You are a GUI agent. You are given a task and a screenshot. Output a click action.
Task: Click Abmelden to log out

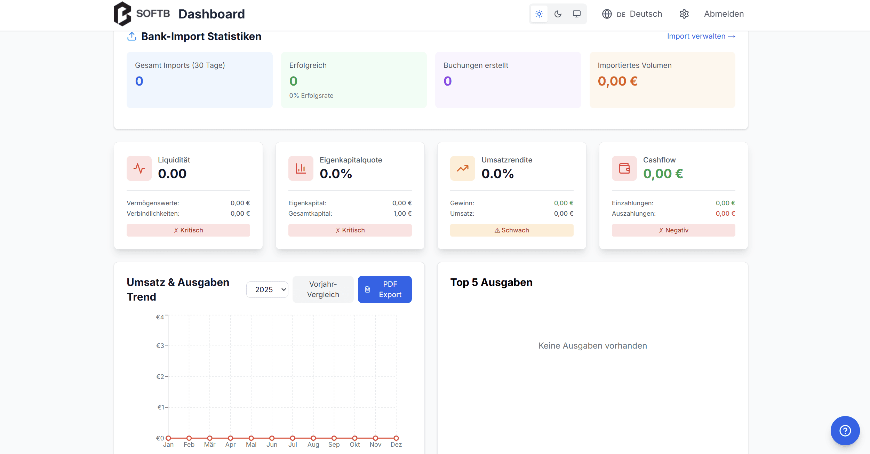click(724, 14)
